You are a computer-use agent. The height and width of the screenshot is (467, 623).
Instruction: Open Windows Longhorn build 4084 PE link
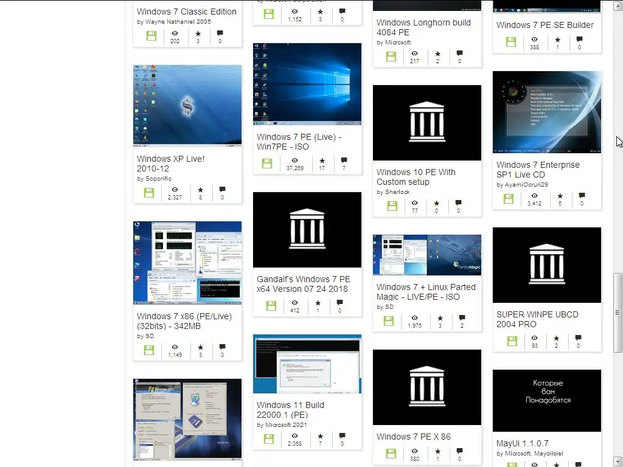tap(423, 27)
